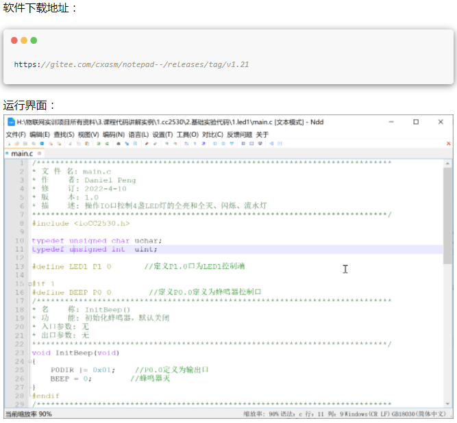Select the main.c document tab
Screen dimensions: 457x423
21,154
